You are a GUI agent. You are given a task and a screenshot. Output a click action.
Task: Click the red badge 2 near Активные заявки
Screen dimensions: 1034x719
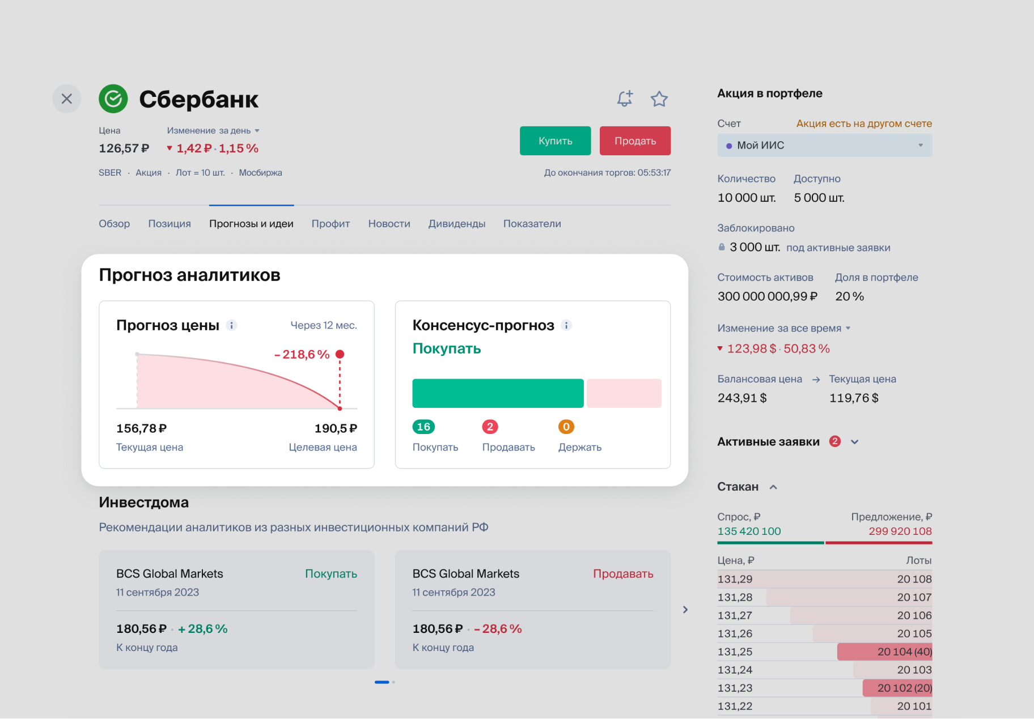click(x=835, y=441)
